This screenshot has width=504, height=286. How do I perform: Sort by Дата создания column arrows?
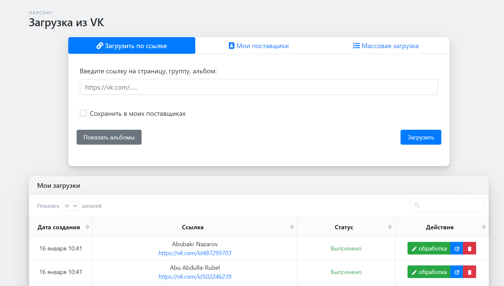[x=88, y=227]
